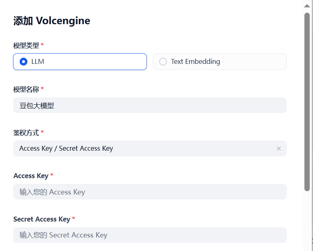Choose the Text Embedding radio option

[x=163, y=62]
